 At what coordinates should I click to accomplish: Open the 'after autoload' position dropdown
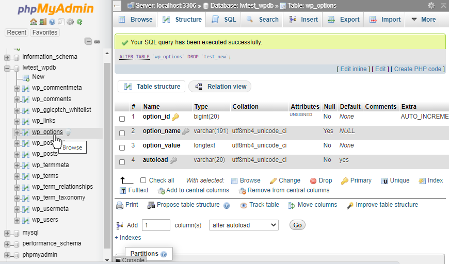point(244,225)
